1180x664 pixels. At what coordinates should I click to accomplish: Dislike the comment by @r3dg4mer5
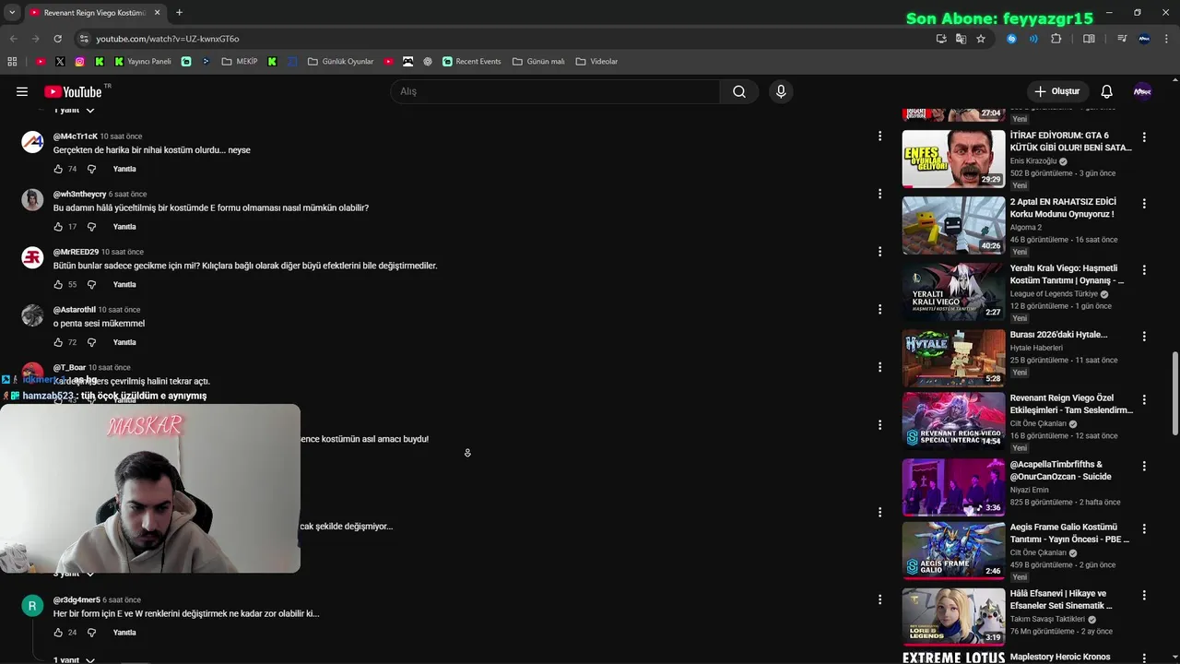[x=91, y=633]
